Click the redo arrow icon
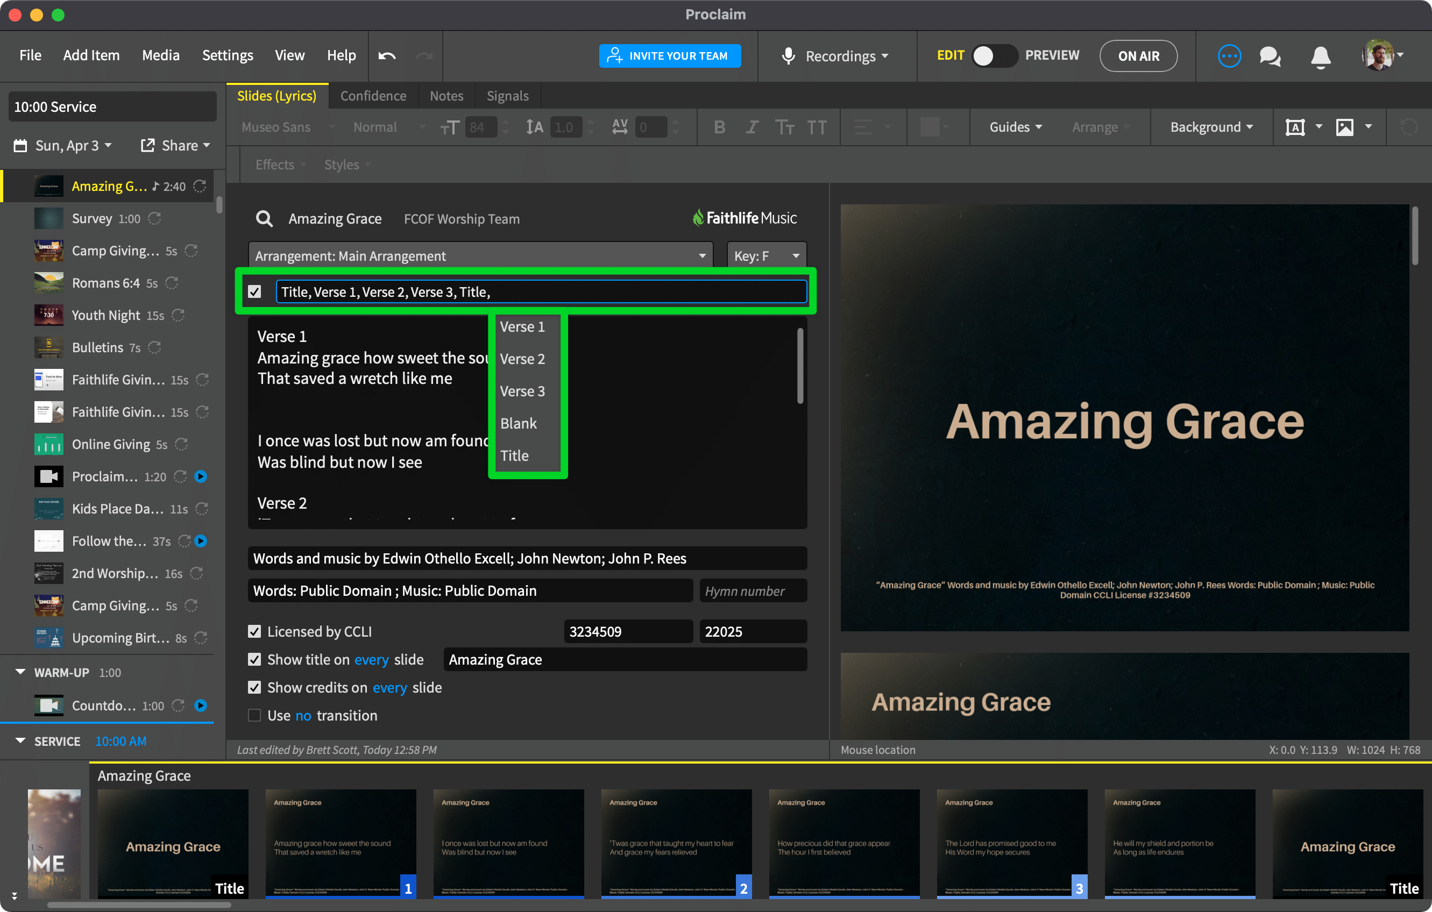 coord(424,56)
